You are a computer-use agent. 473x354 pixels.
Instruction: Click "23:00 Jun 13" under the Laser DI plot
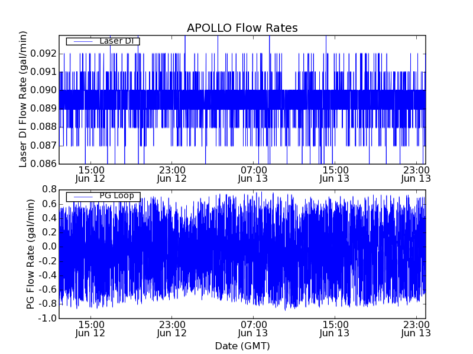416,174
